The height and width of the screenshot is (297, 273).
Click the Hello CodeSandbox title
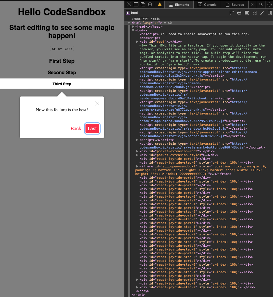(62, 12)
